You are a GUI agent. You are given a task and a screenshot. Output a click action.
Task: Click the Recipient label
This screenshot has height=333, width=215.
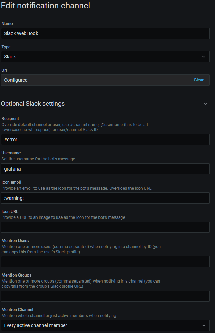(x=10, y=119)
